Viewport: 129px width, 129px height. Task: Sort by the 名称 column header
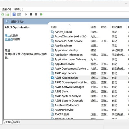point(54,27)
